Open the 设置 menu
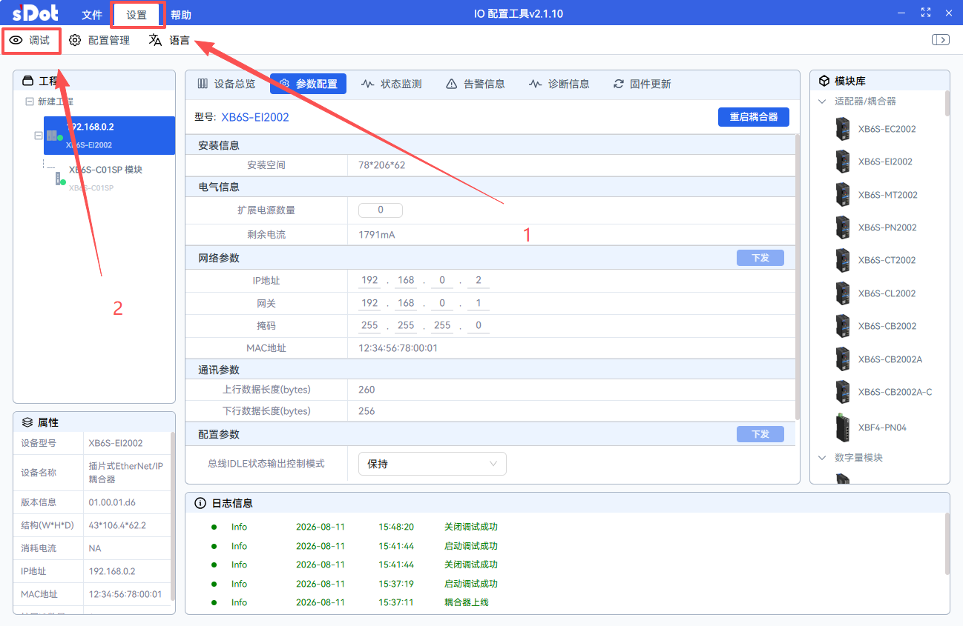The width and height of the screenshot is (963, 626). click(x=137, y=15)
